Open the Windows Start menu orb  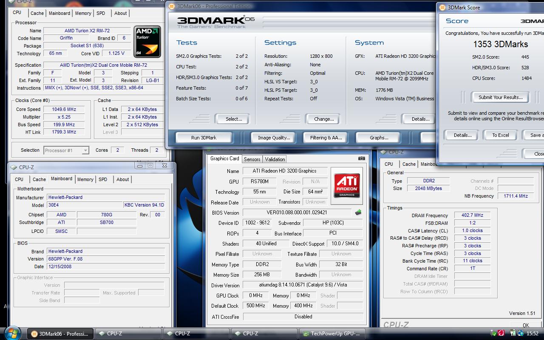point(13,333)
